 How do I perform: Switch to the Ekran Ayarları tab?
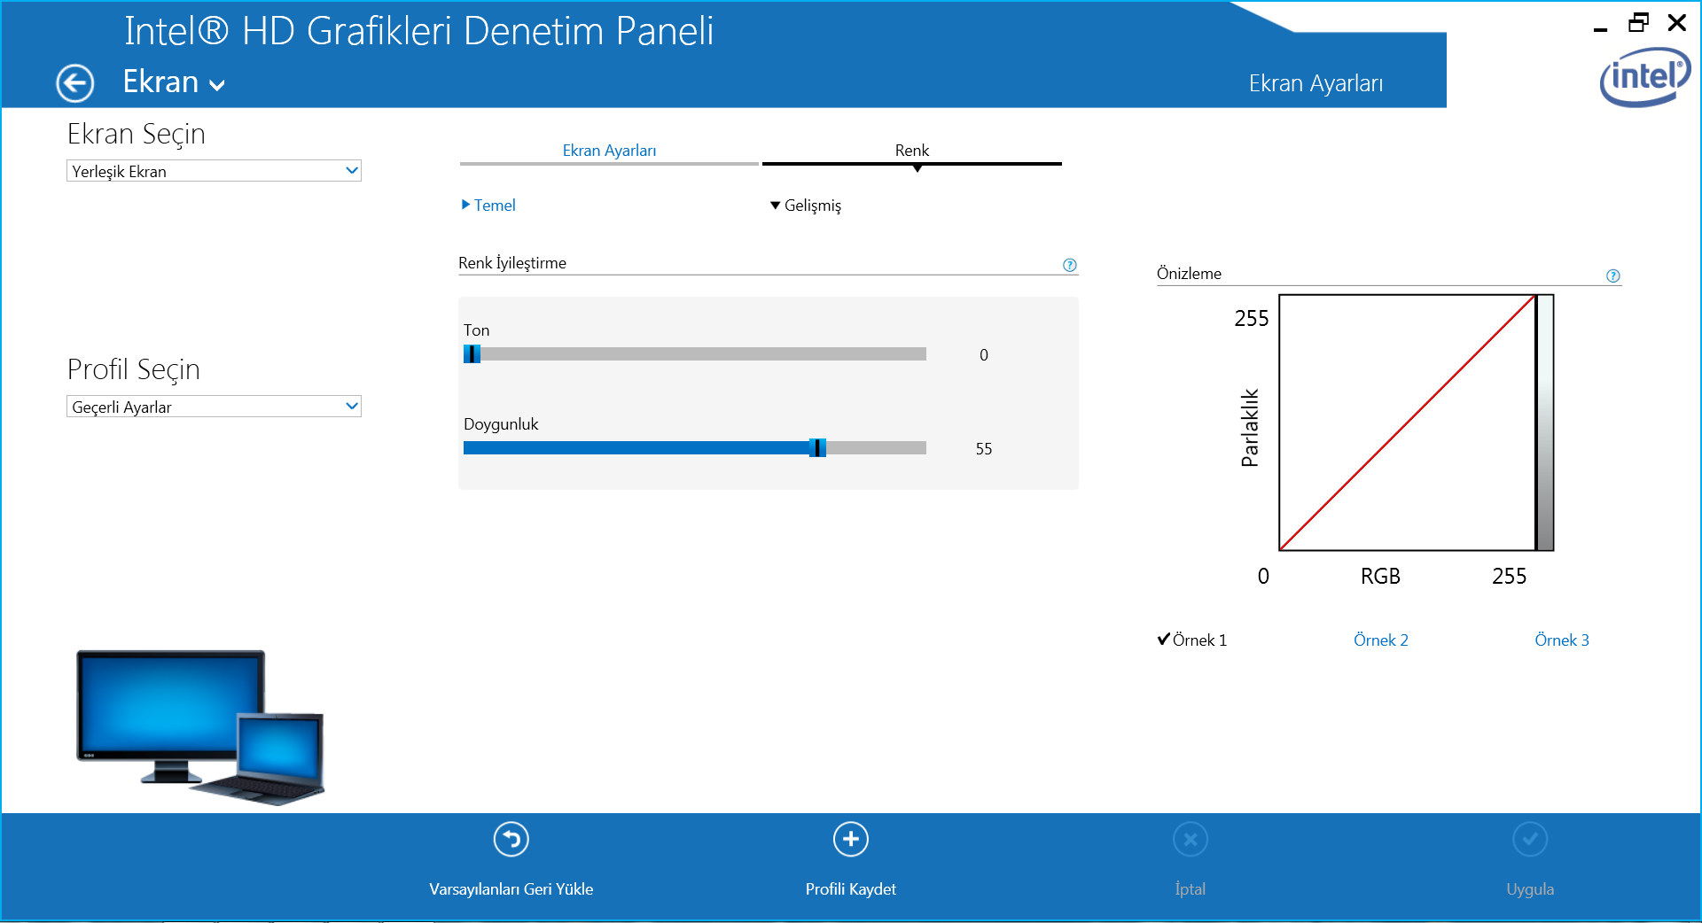click(609, 151)
